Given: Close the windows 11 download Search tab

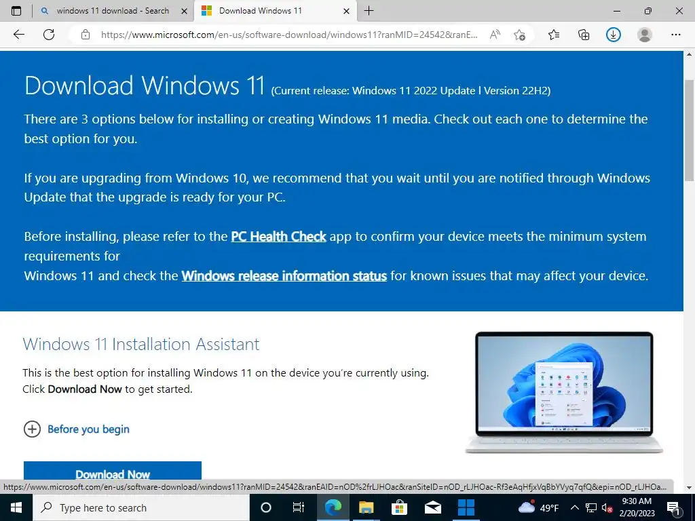Looking at the screenshot, I should pos(185,11).
